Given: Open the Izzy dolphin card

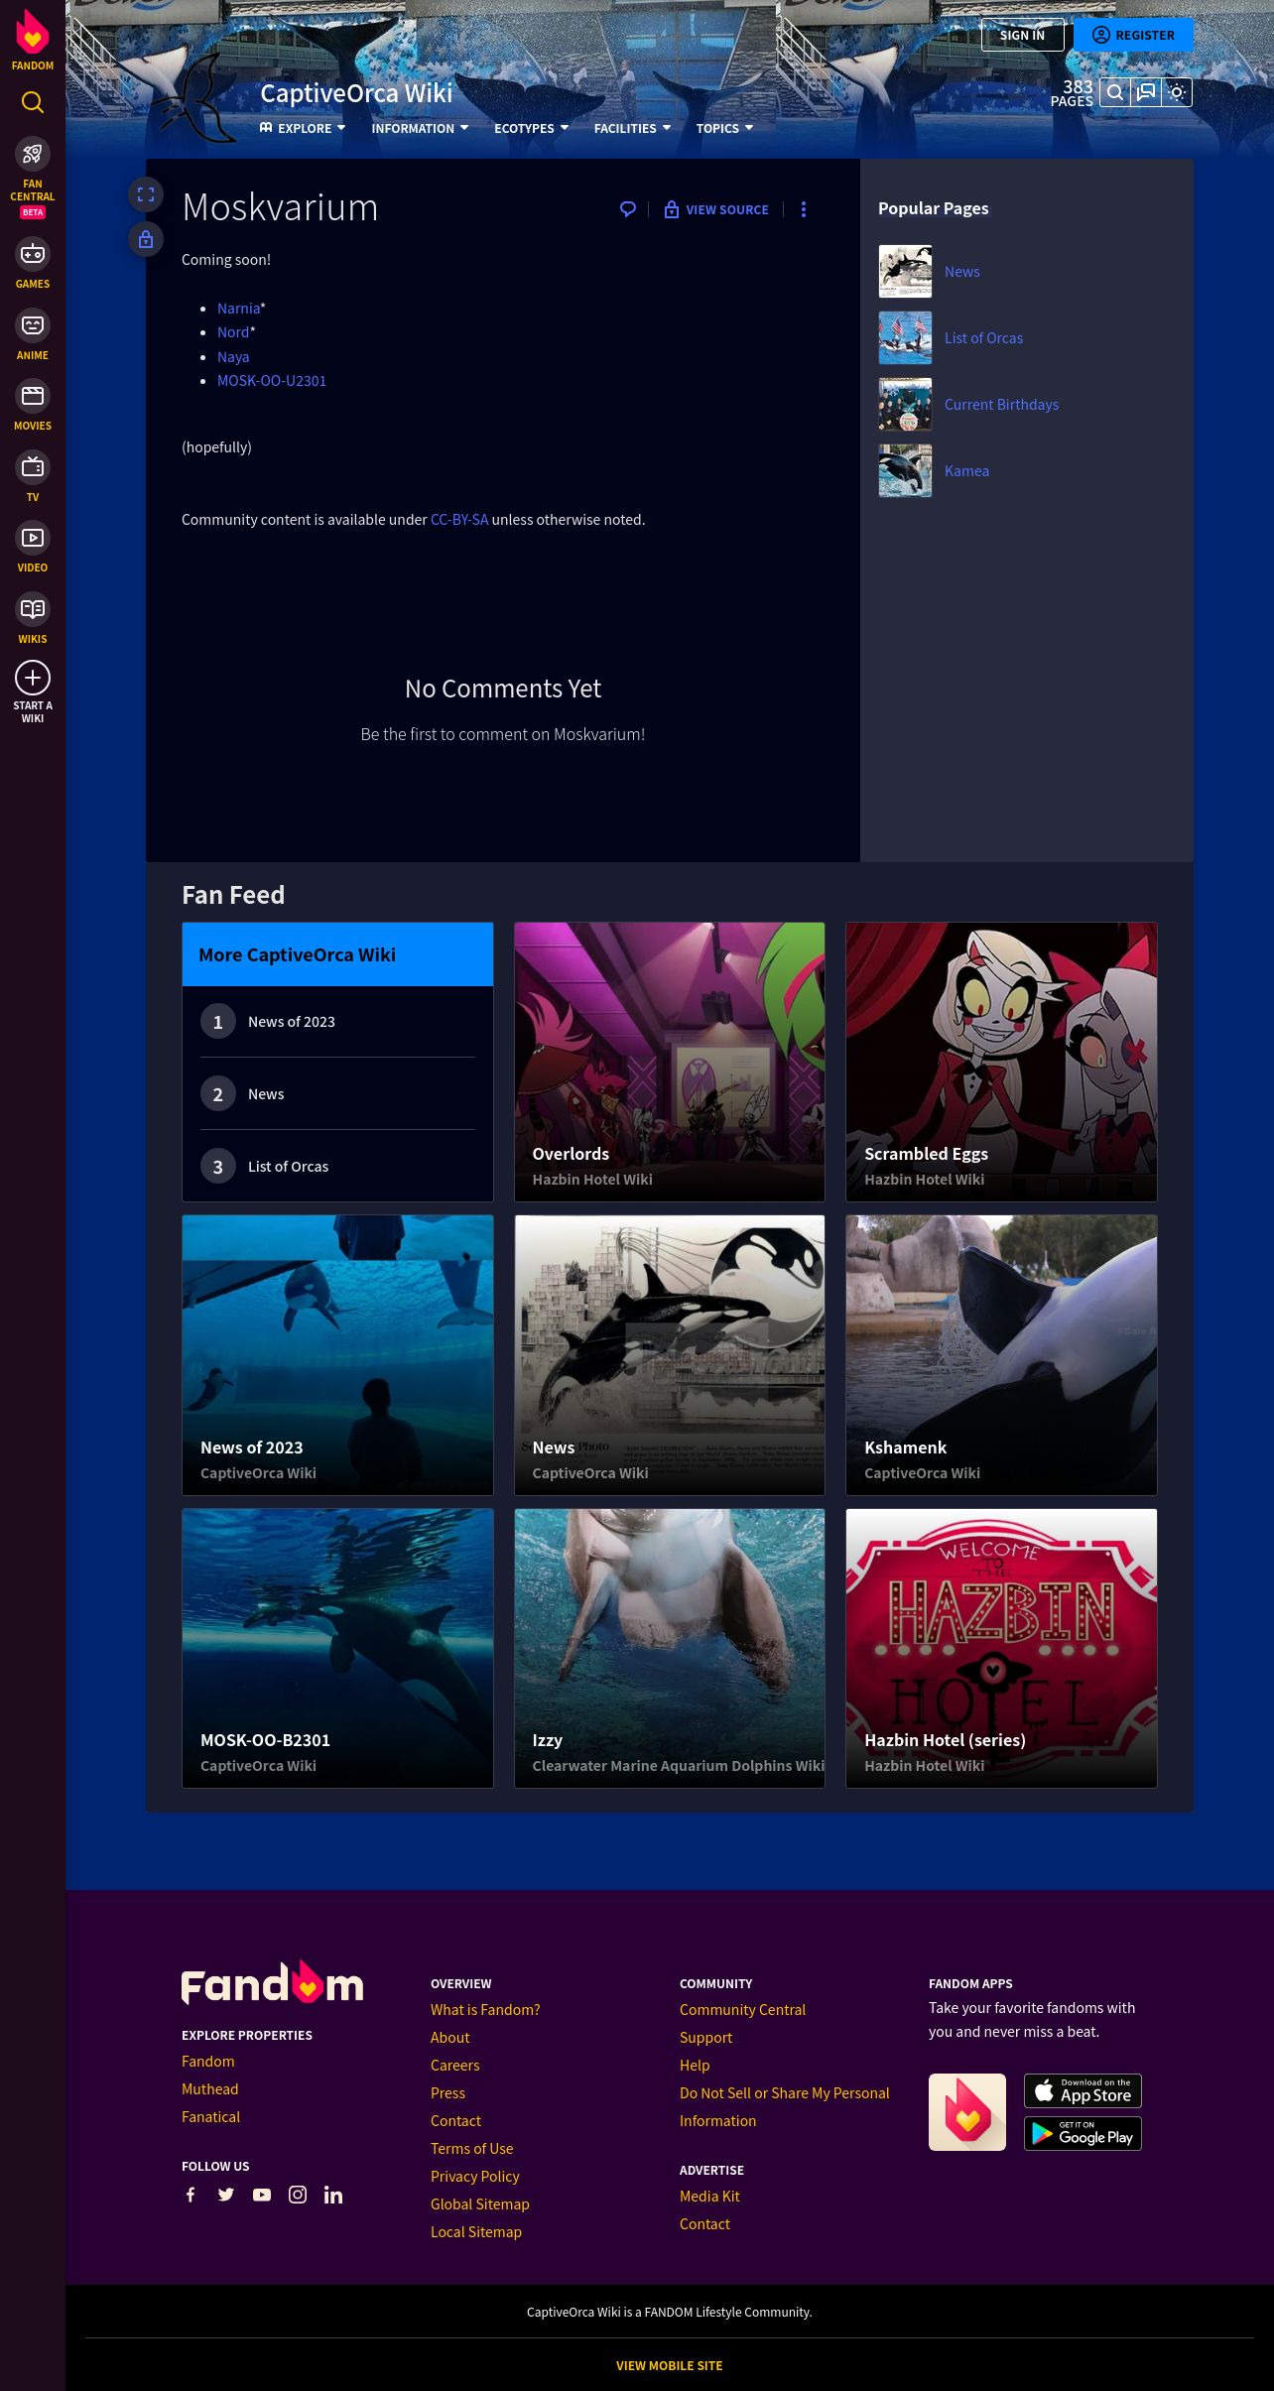Looking at the screenshot, I should pos(670,1648).
